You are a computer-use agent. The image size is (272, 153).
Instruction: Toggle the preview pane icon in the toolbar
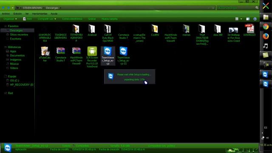click(x=248, y=19)
